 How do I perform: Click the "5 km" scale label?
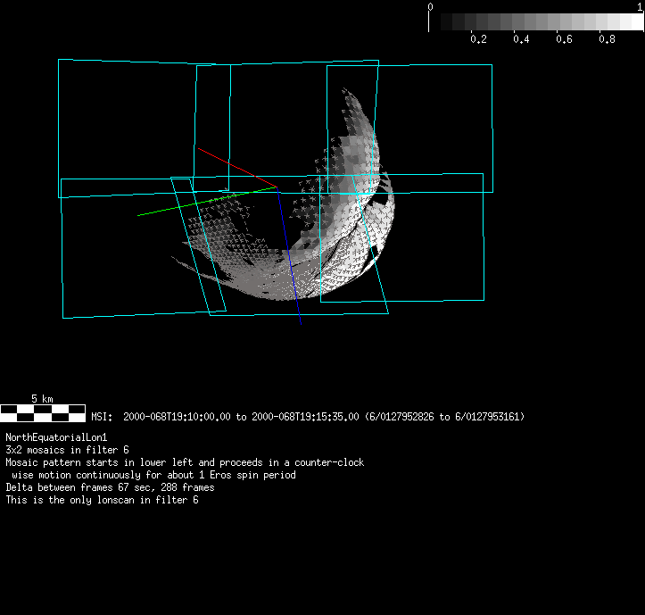click(x=42, y=398)
